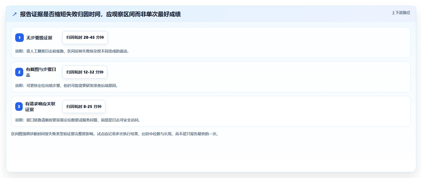This screenshot has height=178, width=422.
Task: Select the 有截图与步骤日志 label
Action: 41,72
